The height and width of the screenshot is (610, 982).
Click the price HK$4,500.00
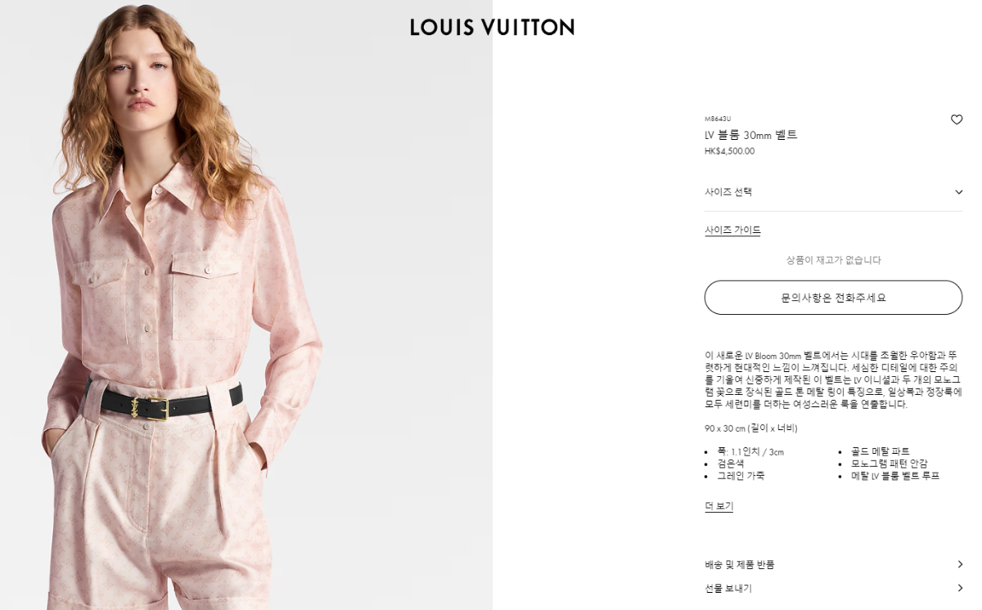729,151
